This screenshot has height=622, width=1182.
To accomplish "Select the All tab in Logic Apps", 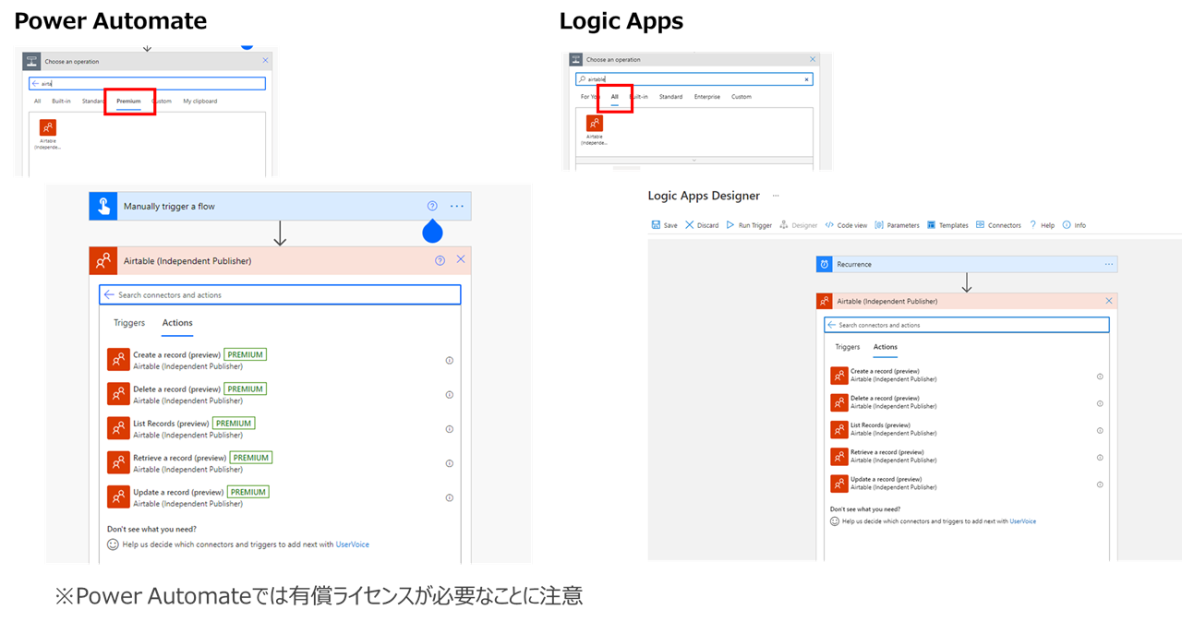I will click(x=615, y=97).
